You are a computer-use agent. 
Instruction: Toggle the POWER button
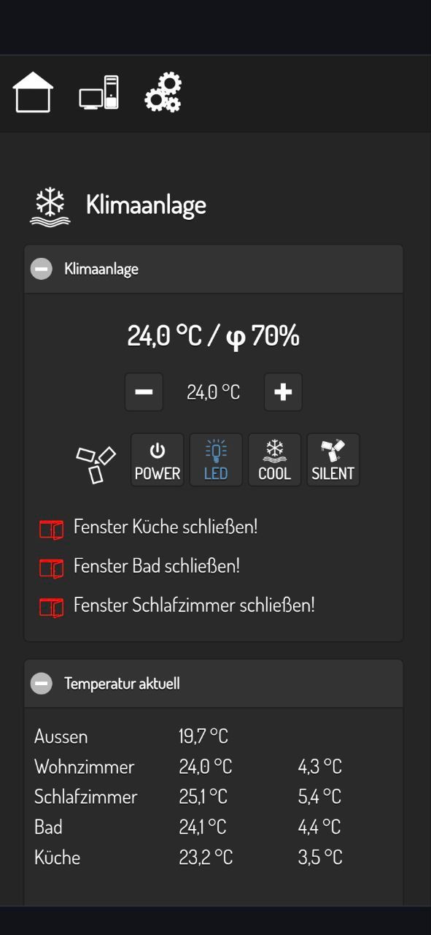point(158,460)
